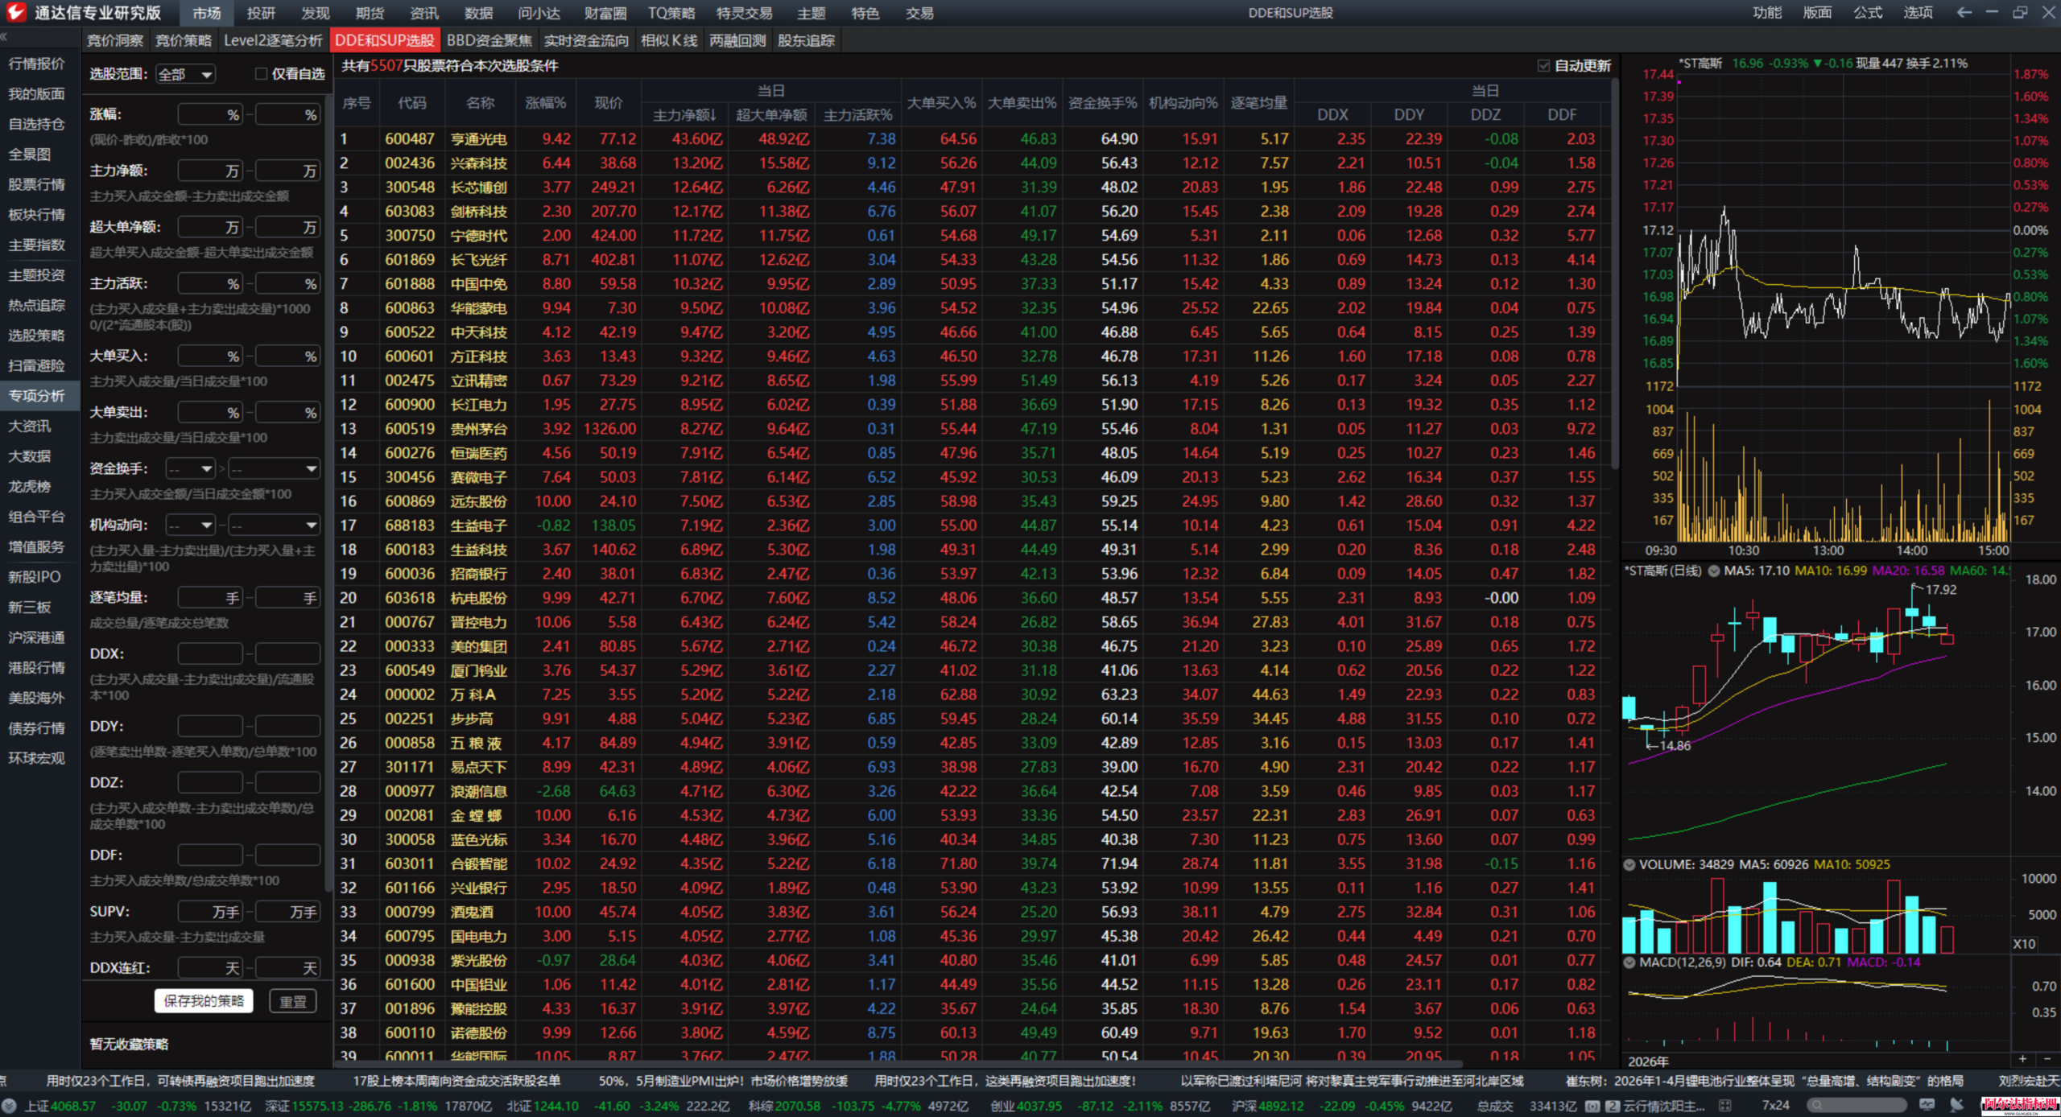Click the 7x24 news link in status bar

click(1775, 1106)
